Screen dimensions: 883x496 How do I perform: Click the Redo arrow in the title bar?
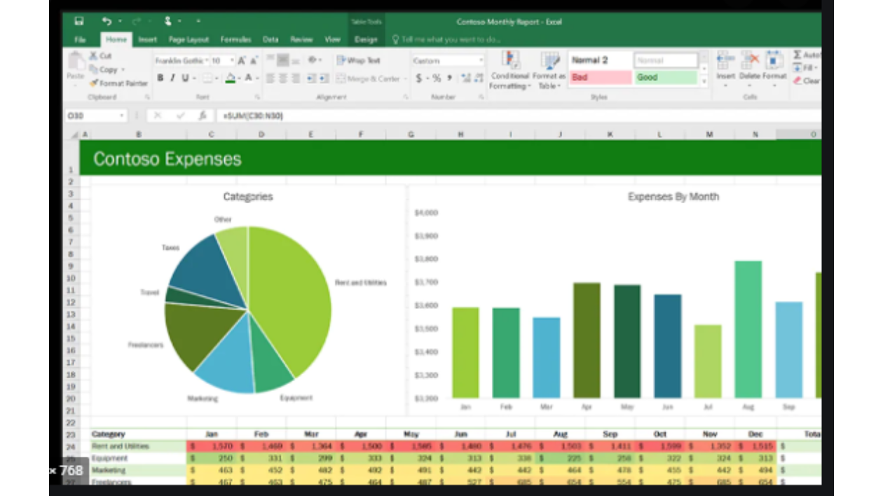tap(137, 22)
